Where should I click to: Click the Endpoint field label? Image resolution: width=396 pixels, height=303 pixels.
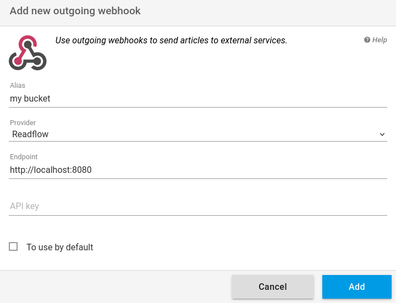[x=24, y=157]
